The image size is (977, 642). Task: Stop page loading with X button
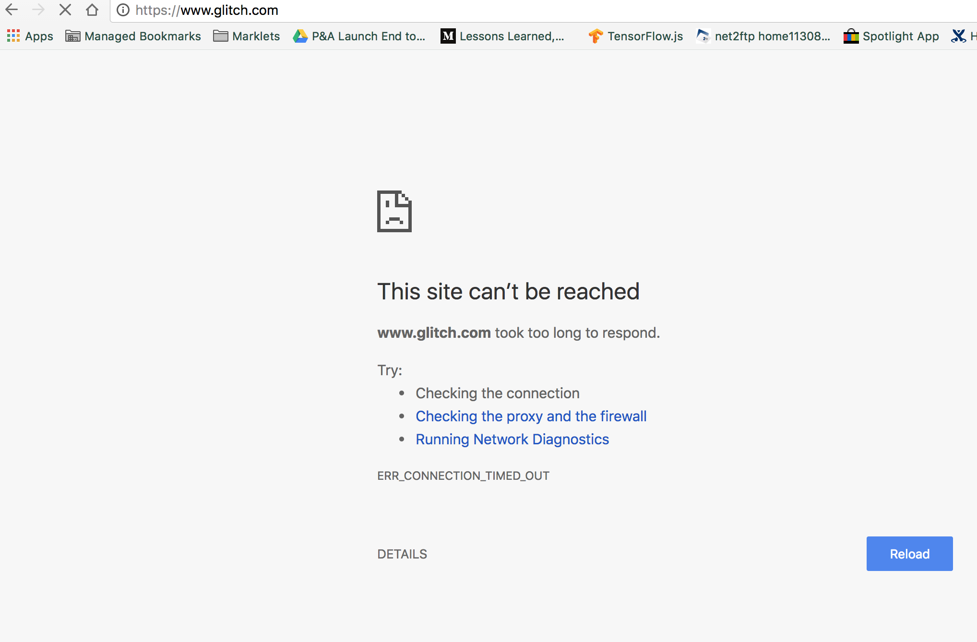point(65,10)
